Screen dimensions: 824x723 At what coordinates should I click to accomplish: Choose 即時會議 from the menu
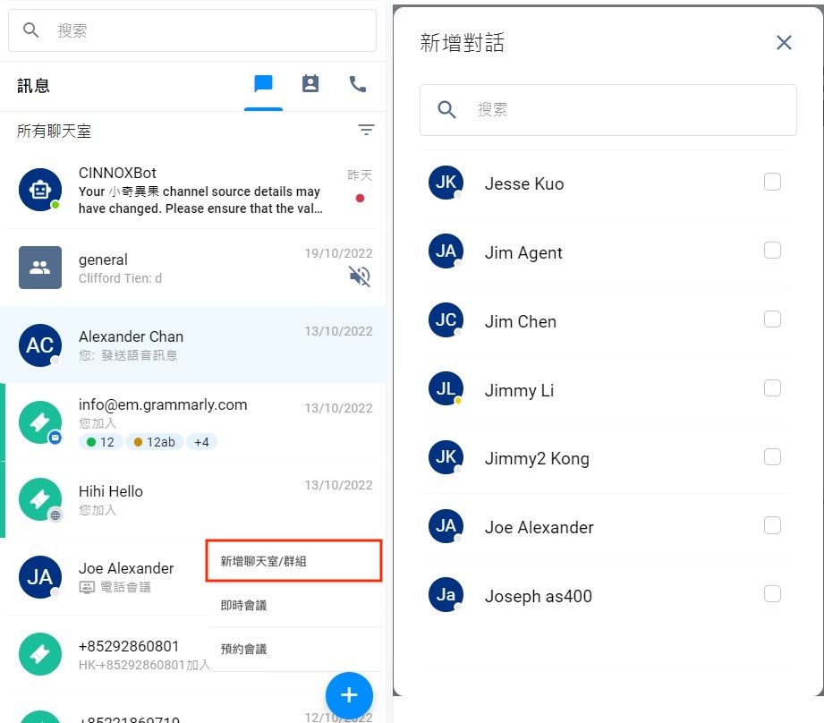coord(295,605)
